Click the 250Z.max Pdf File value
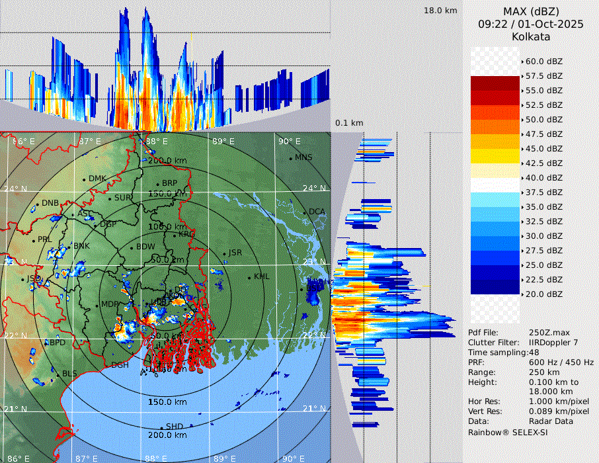This screenshot has height=463, width=599. pos(549,333)
